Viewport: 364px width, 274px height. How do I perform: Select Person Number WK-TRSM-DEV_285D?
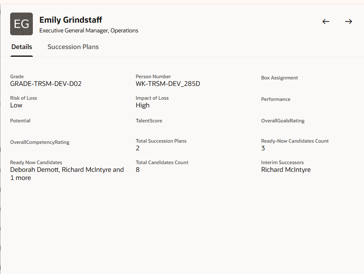(168, 84)
